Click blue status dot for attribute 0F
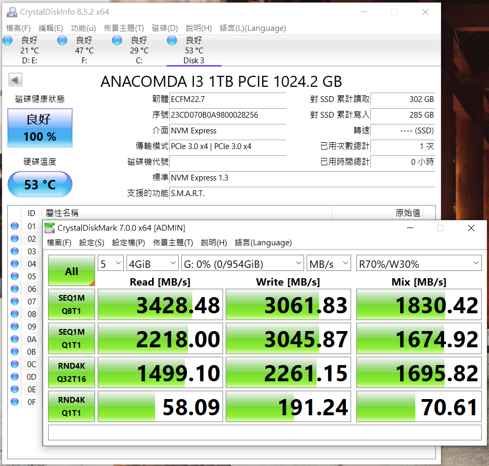 click(x=15, y=402)
